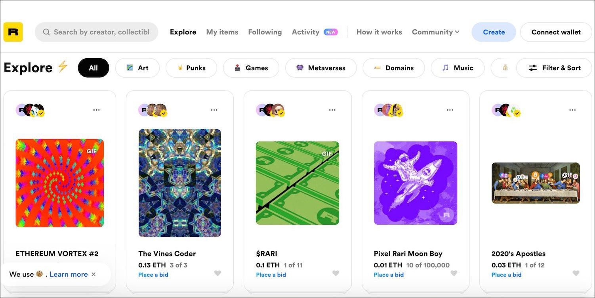Screen dimensions: 595x298
Task: Toggle heart on Pixel Rari Moon Boy
Action: 454,273
